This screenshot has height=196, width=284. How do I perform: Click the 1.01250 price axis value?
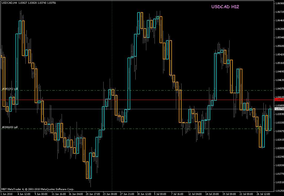point(279,191)
